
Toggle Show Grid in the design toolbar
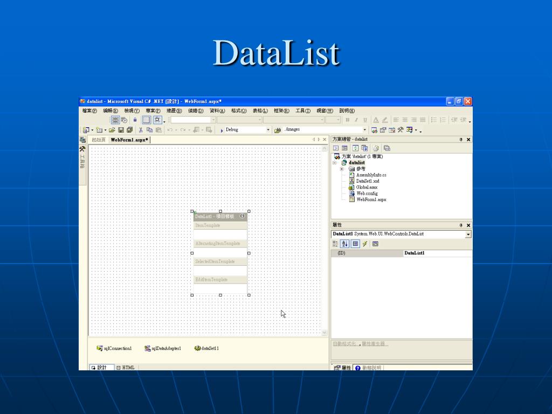point(147,120)
